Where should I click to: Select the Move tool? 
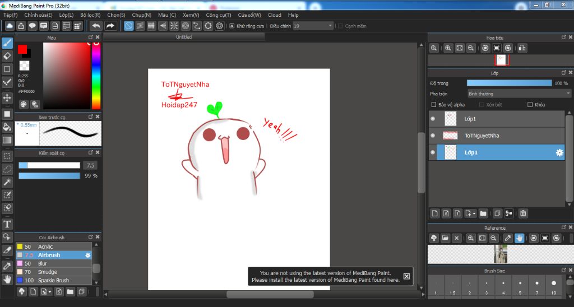pos(7,97)
